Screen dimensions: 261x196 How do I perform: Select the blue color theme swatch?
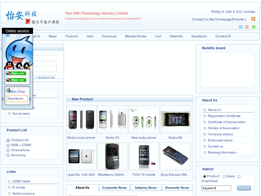241,27
